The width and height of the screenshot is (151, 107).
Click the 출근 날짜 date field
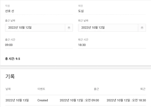35,28
